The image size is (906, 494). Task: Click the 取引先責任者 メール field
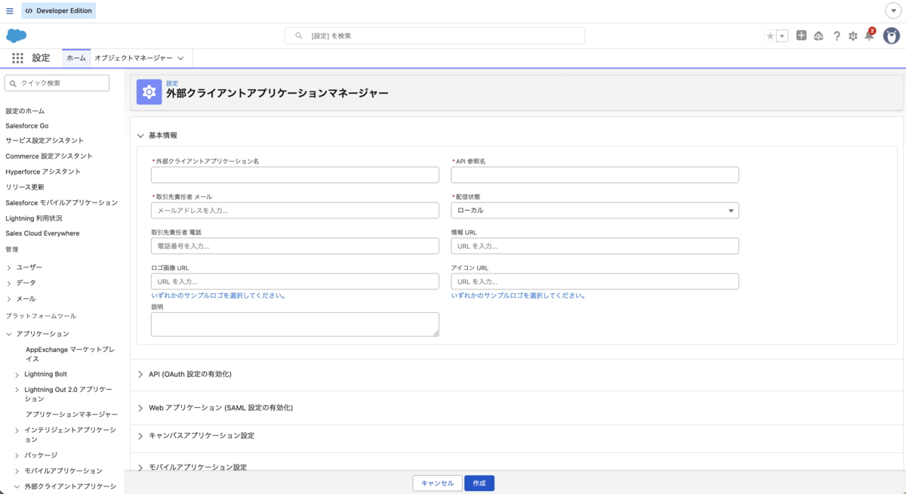295,210
